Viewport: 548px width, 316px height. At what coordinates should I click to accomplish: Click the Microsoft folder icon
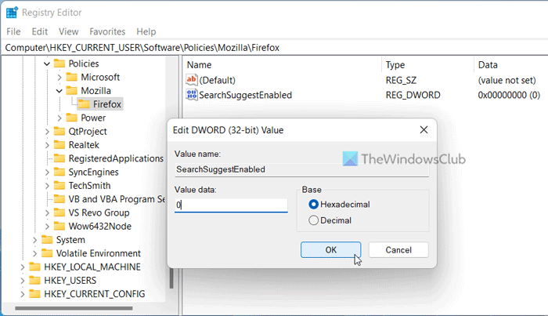point(72,77)
